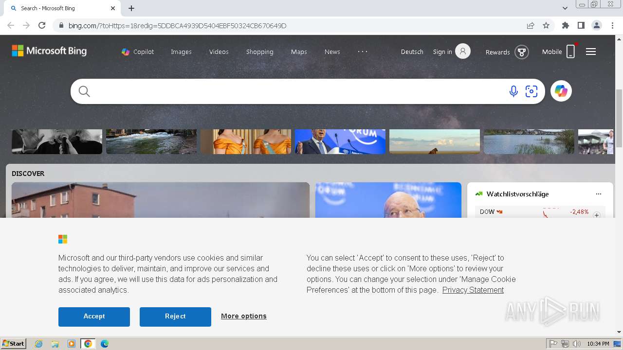This screenshot has width=623, height=350.
Task: Open the Windows Start menu
Action: pos(14,343)
